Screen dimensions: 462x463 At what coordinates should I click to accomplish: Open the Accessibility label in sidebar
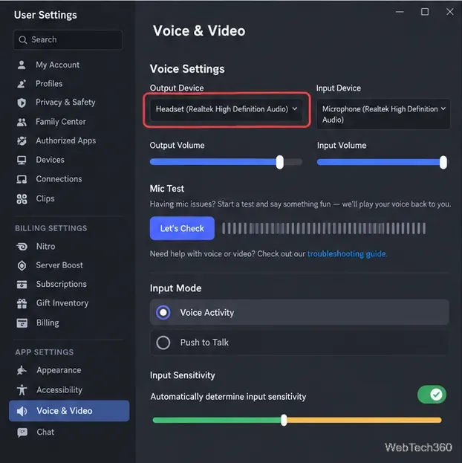pyautogui.click(x=59, y=389)
